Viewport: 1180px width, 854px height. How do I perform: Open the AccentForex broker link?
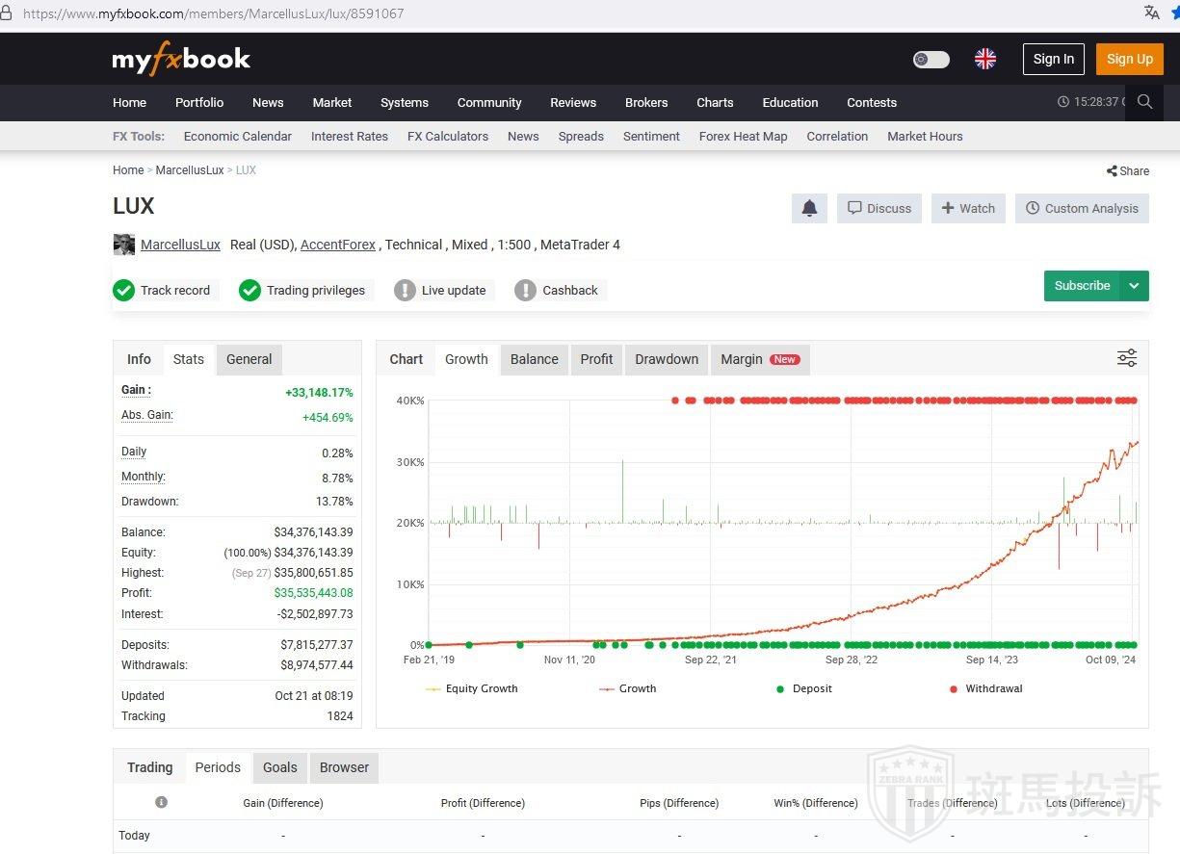(337, 245)
